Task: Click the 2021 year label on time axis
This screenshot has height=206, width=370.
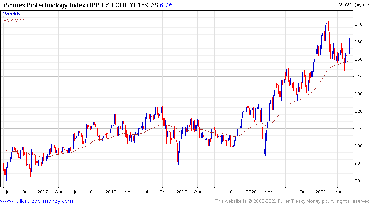Action: coord(321,192)
